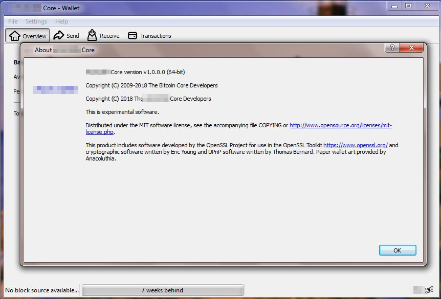Screen dimensions: 441x299
Task: Click the Overview house icon
Action: click(15, 36)
